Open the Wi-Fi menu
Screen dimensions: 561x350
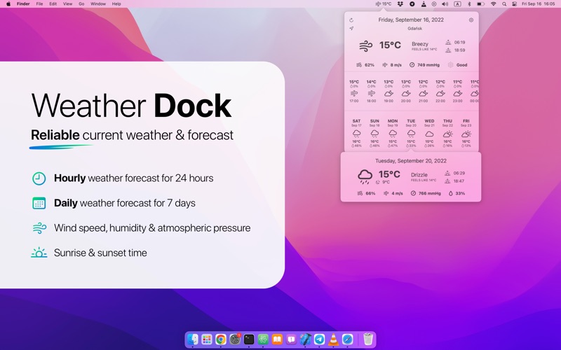(494, 4)
